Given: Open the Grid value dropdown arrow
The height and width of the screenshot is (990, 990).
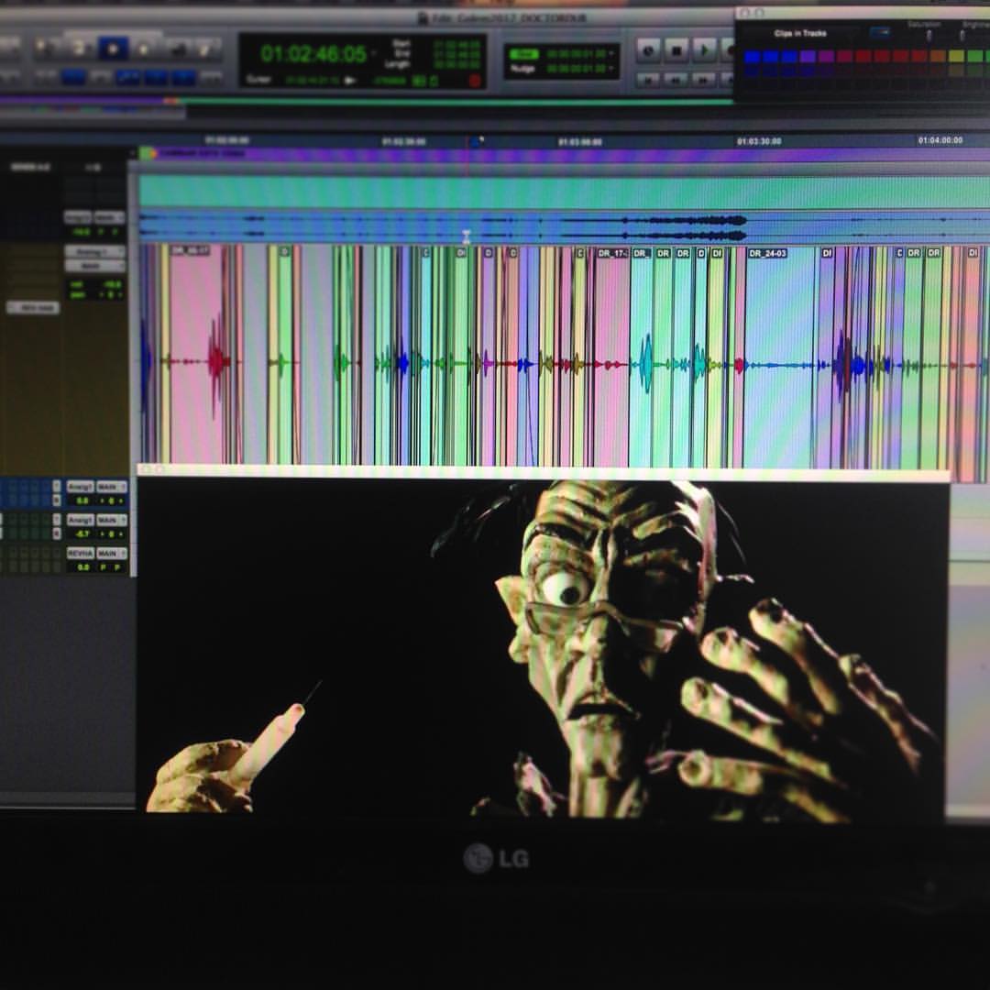Looking at the screenshot, I should pos(610,54).
